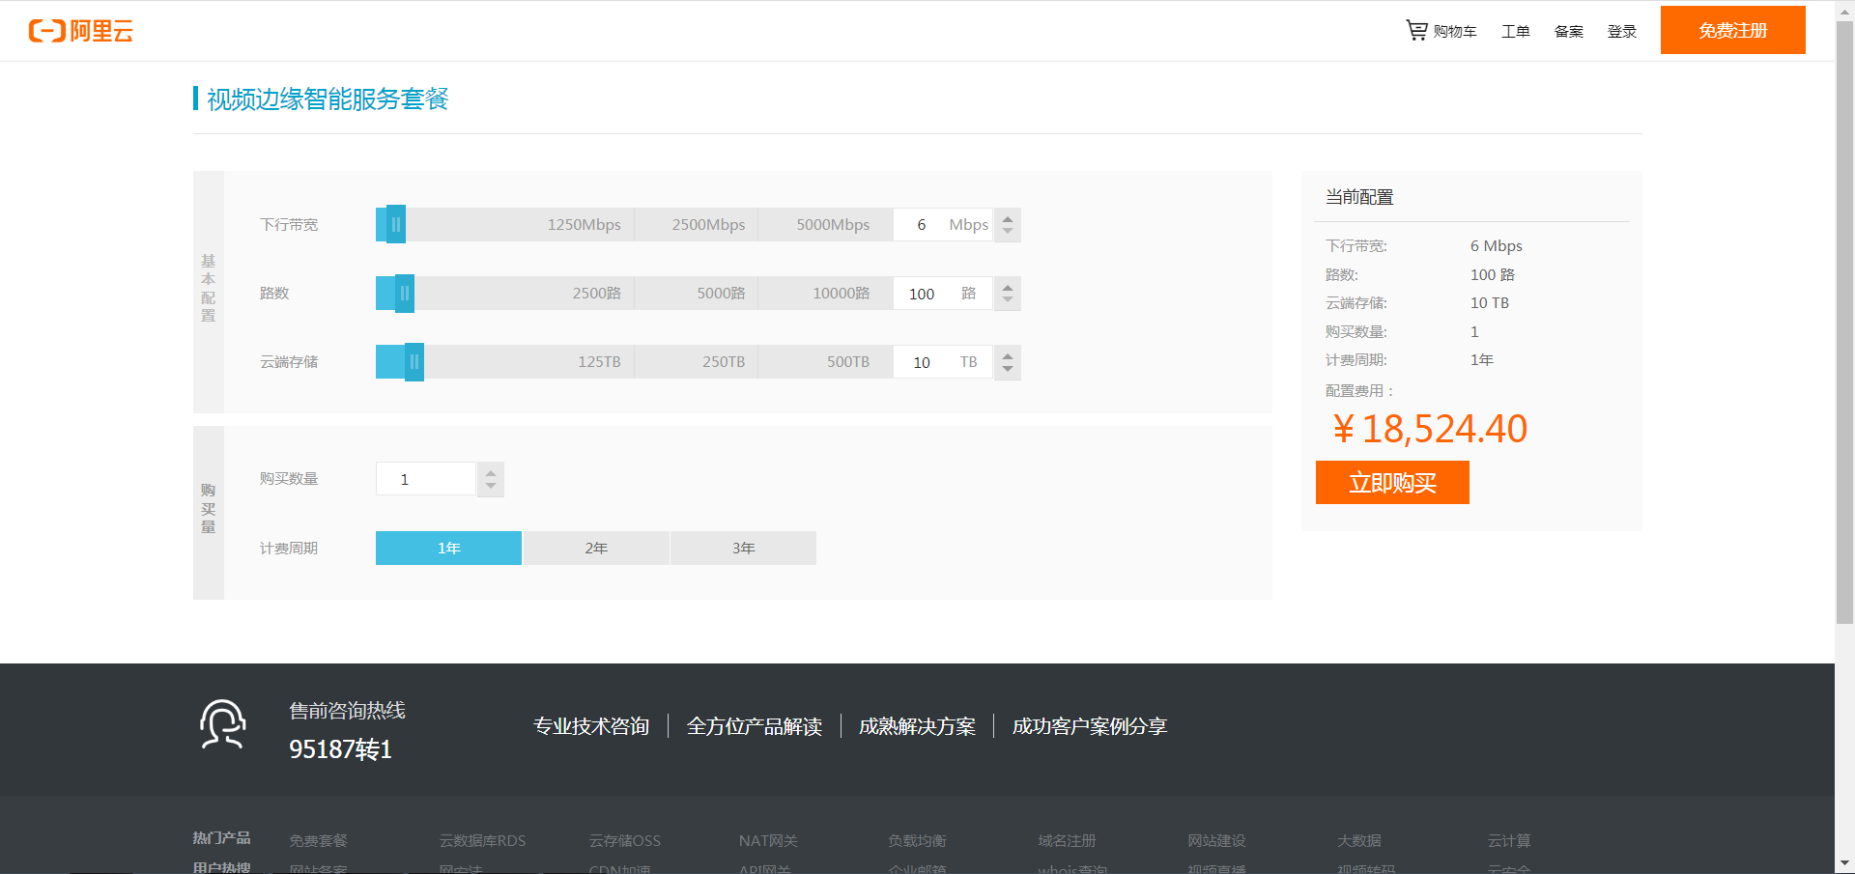Select 250TB on the storage slider
Viewport: 1855px width, 874px height.
pos(724,361)
